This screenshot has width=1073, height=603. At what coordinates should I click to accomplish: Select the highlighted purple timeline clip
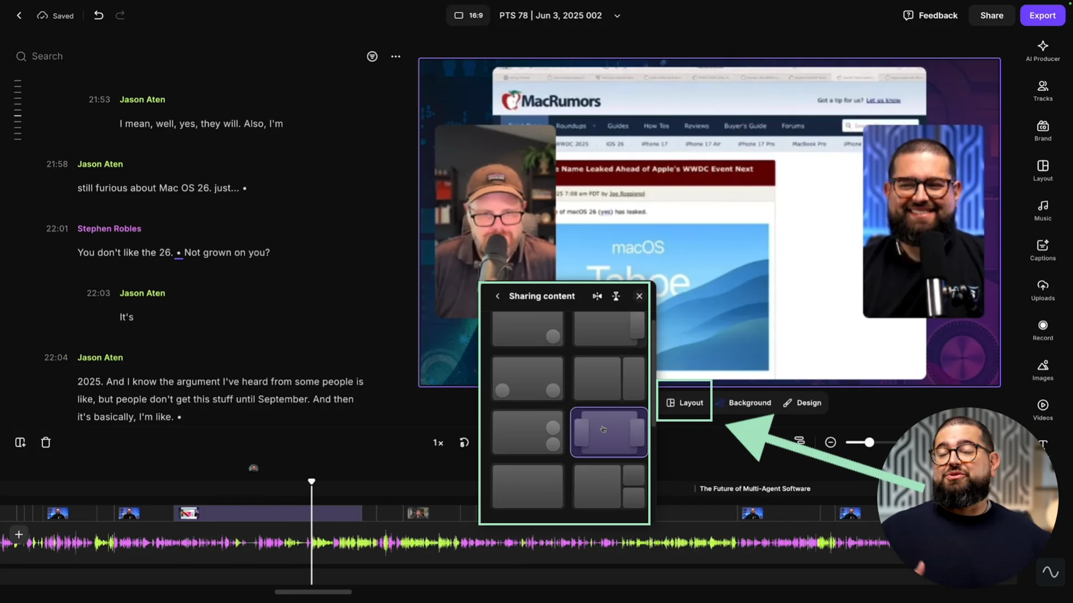click(268, 513)
